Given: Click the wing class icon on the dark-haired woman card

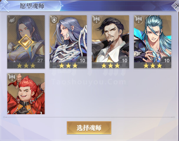Looking at the screenshot, I should pos(12,20).
